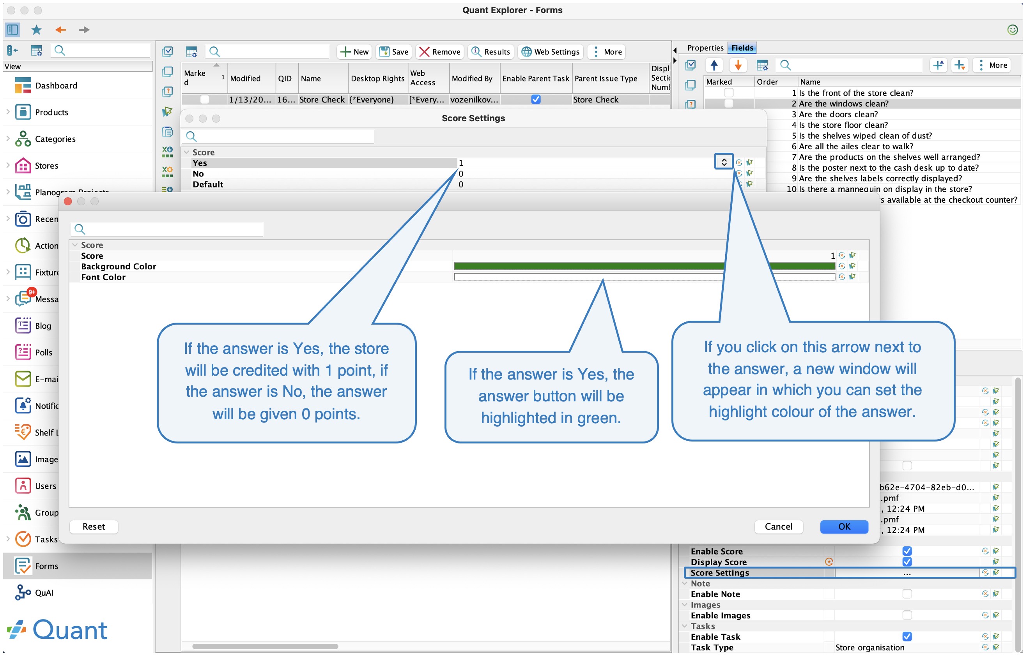Open the Web Settings button
Image resolution: width=1027 pixels, height=657 pixels.
(550, 52)
